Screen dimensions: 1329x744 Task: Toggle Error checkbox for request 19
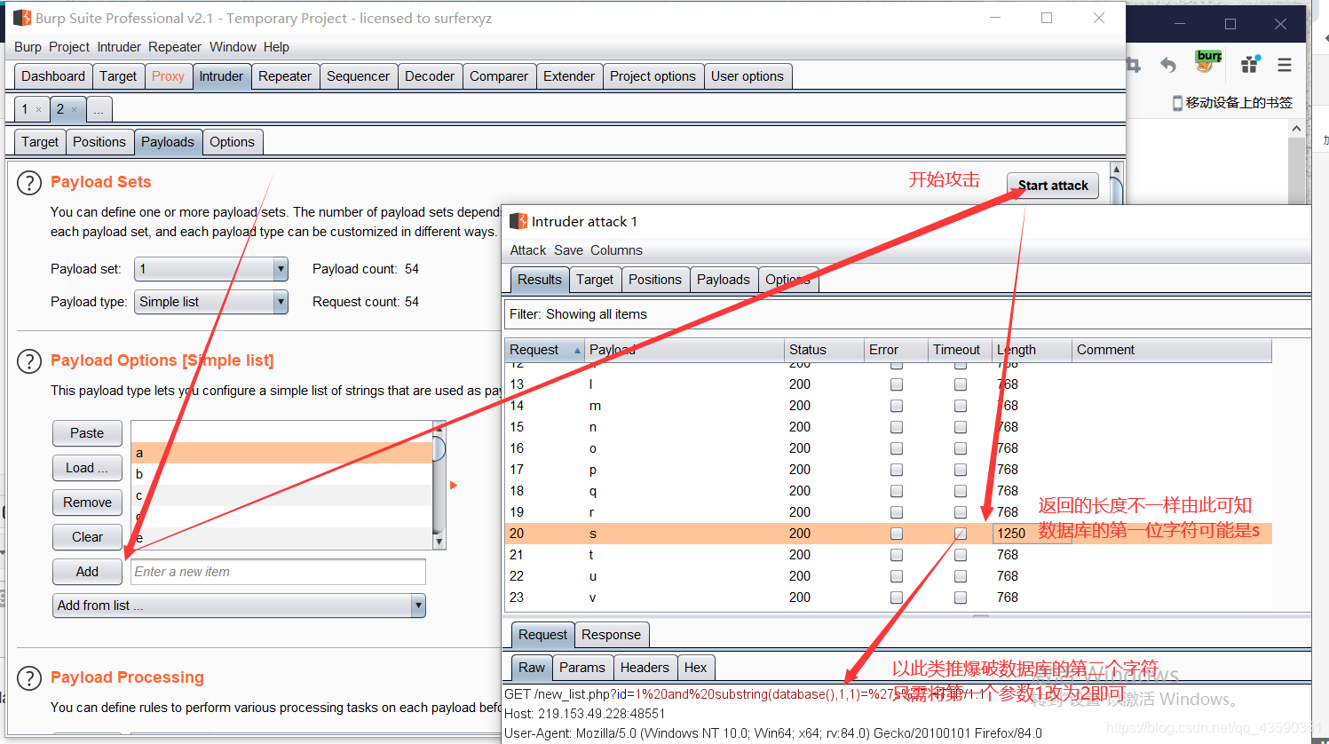click(897, 512)
